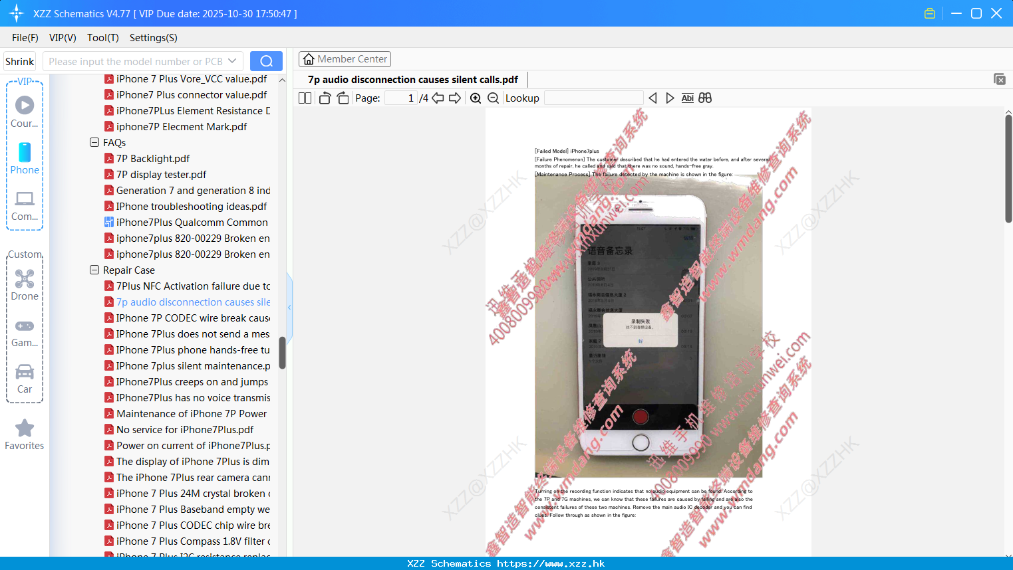Open IPhone 7P CODEC wire break file
The height and width of the screenshot is (570, 1013).
[193, 318]
